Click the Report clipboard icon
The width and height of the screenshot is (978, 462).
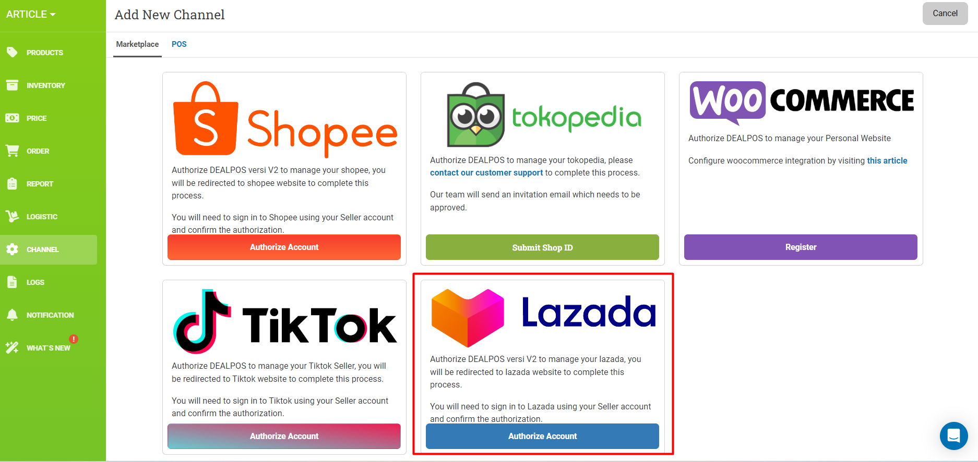12,183
